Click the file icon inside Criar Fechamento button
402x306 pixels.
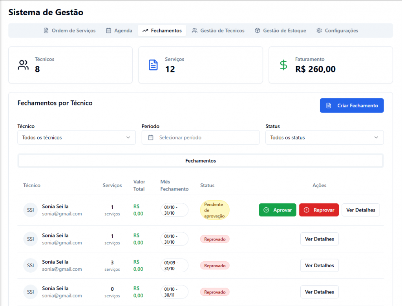coord(329,105)
